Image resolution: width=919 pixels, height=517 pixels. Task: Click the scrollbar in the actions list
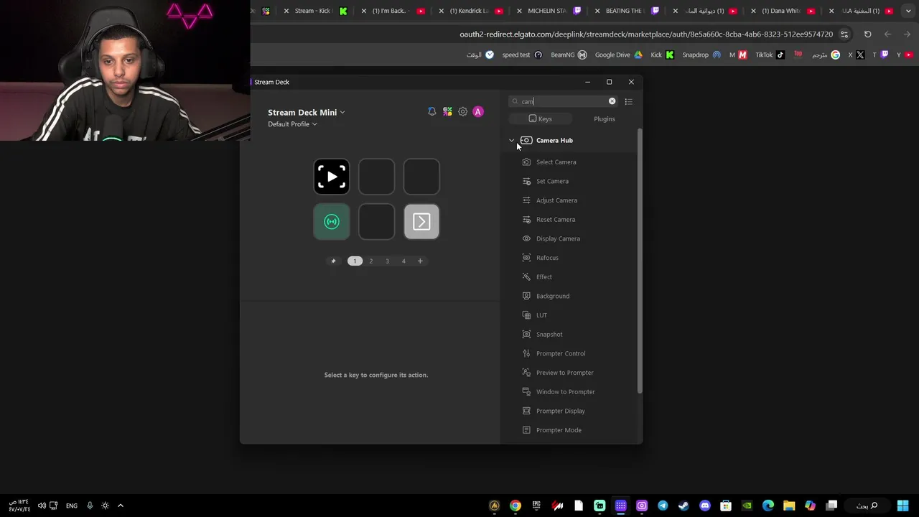639,262
